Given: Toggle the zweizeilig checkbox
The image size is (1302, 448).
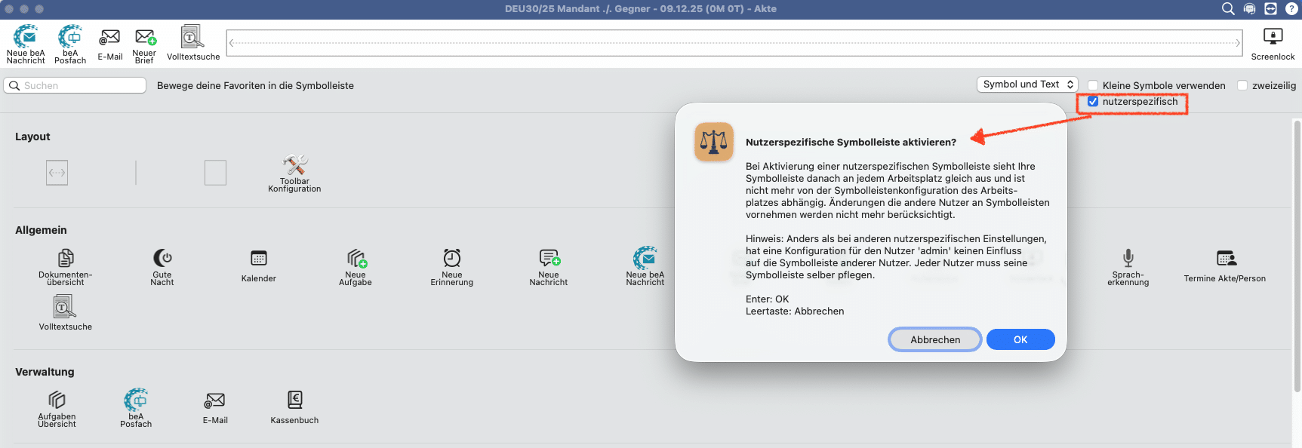Looking at the screenshot, I should point(1242,85).
